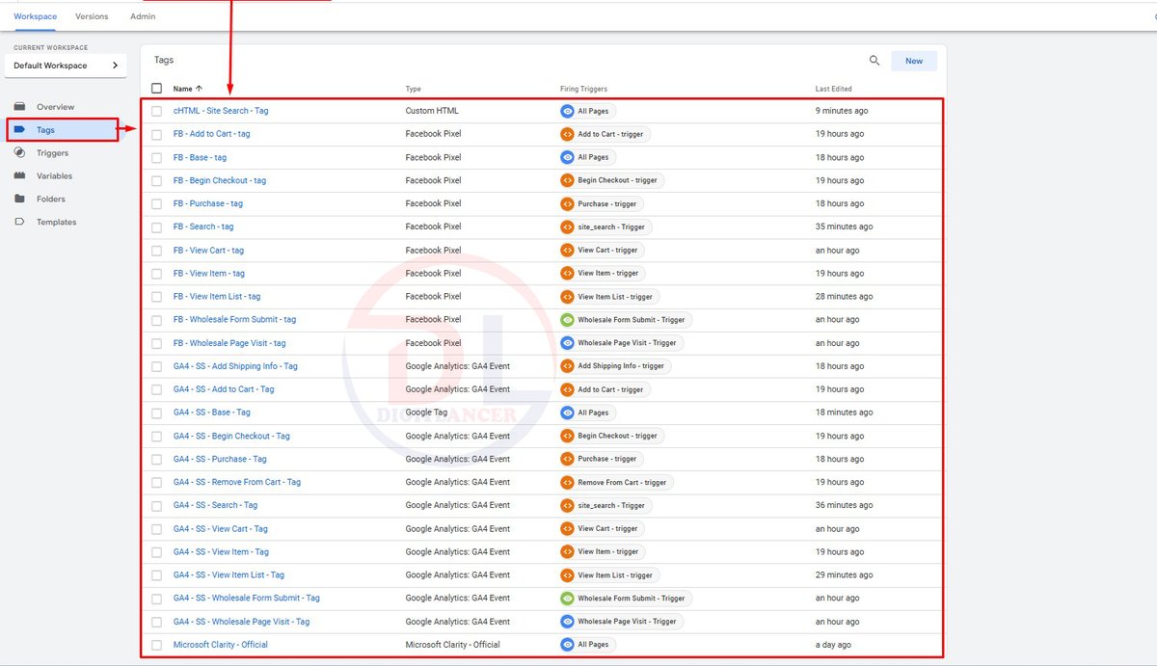The height and width of the screenshot is (666, 1157).
Task: Click the Overview sidebar icon
Action: click(19, 107)
